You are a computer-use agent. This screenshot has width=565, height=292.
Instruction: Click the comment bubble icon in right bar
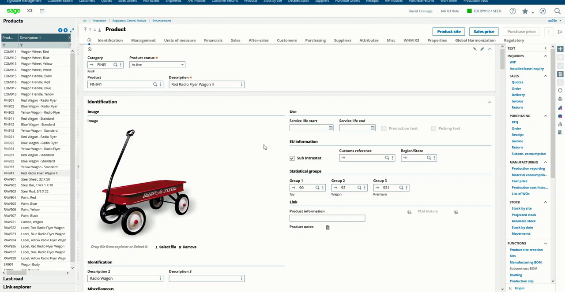[560, 116]
